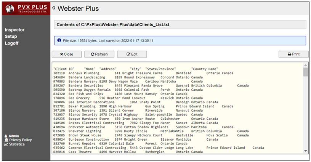Click the info icon in file size banner

point(59,40)
